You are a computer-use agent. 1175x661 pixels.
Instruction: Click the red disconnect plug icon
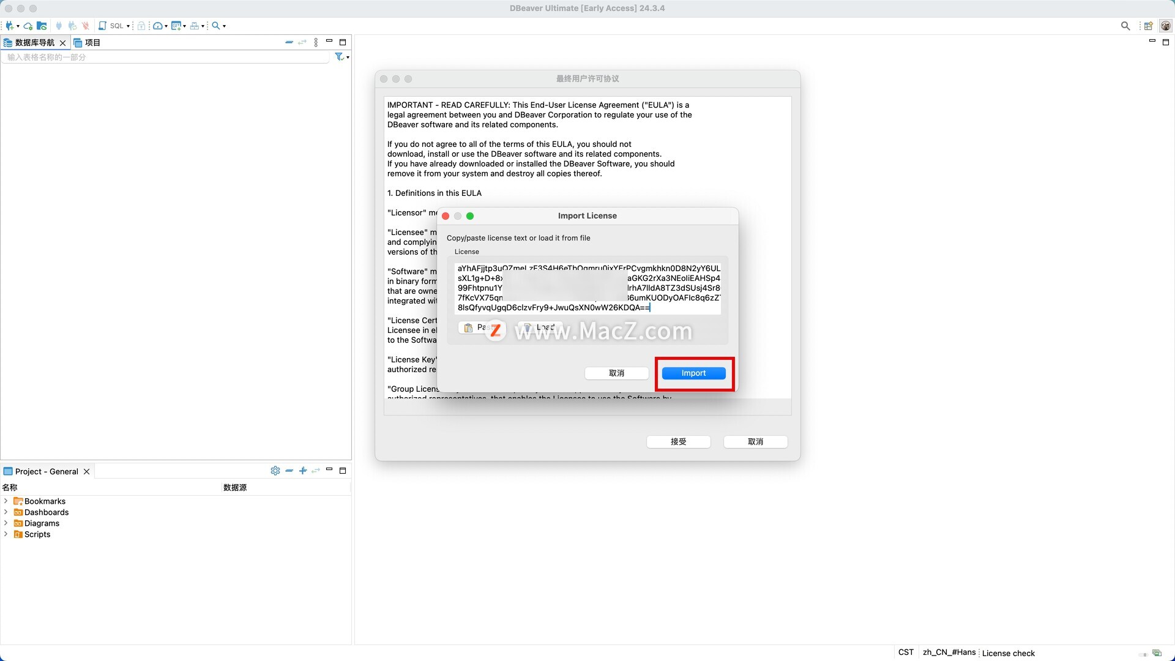[86, 26]
